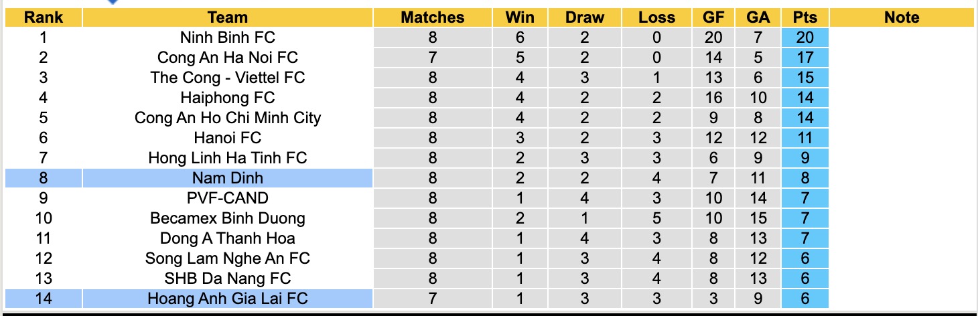The image size is (978, 316).
Task: Click the GF column header
Action: [x=713, y=17]
